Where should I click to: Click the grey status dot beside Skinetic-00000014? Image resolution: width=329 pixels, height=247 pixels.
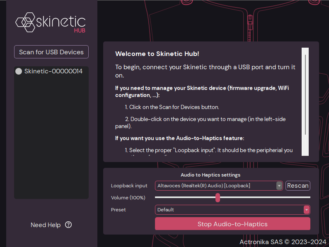pos(19,71)
